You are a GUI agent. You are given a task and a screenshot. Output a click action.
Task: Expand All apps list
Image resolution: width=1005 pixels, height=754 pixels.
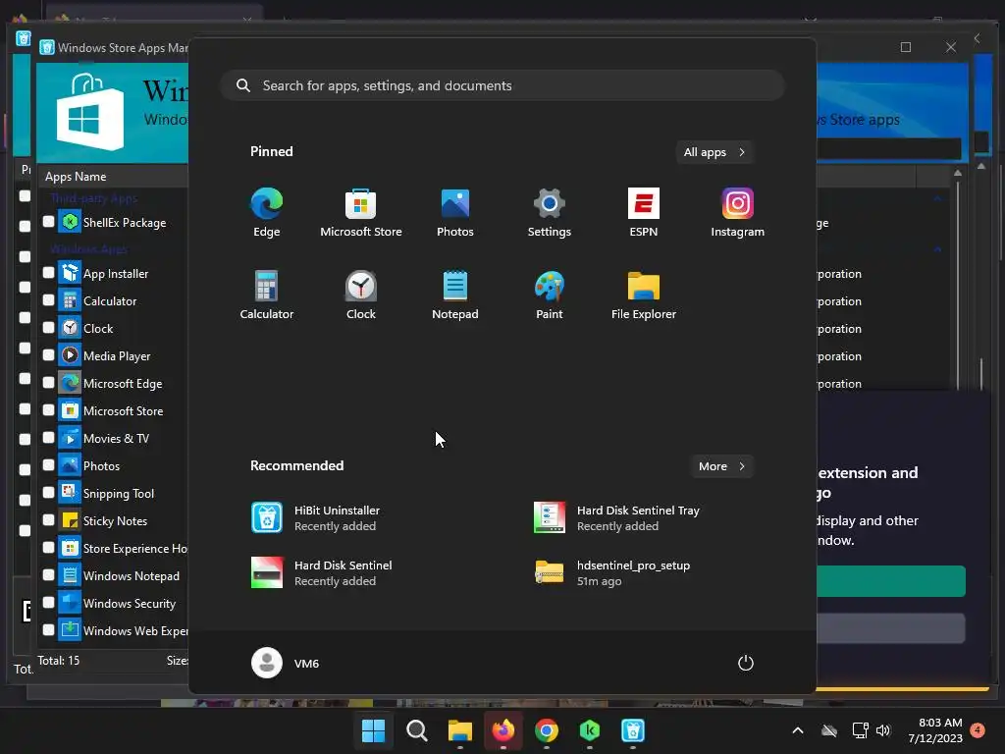(714, 152)
